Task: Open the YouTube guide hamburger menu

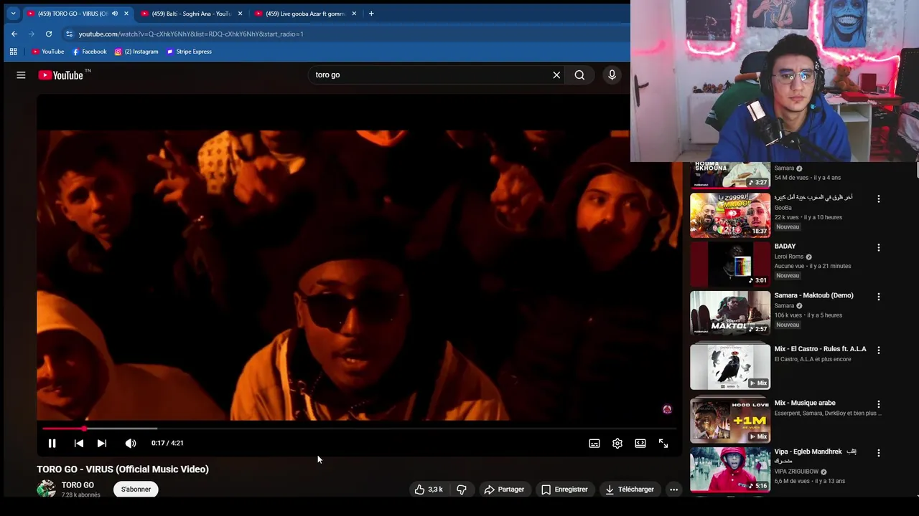Action: click(21, 75)
